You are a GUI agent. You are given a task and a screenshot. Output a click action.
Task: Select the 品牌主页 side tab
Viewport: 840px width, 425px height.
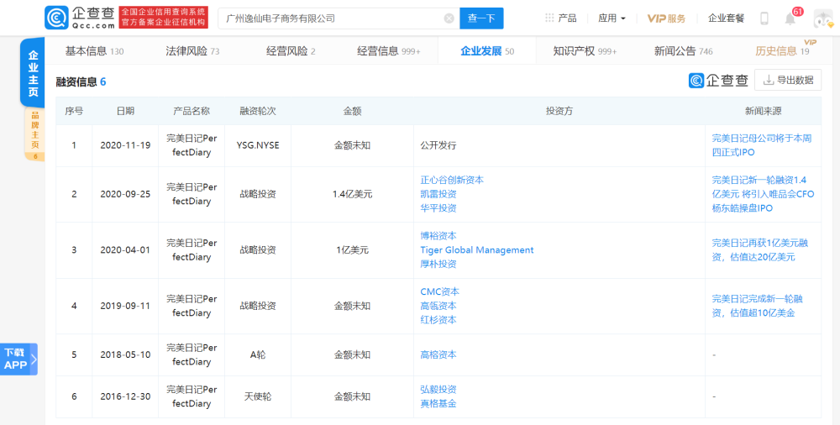pos(34,134)
